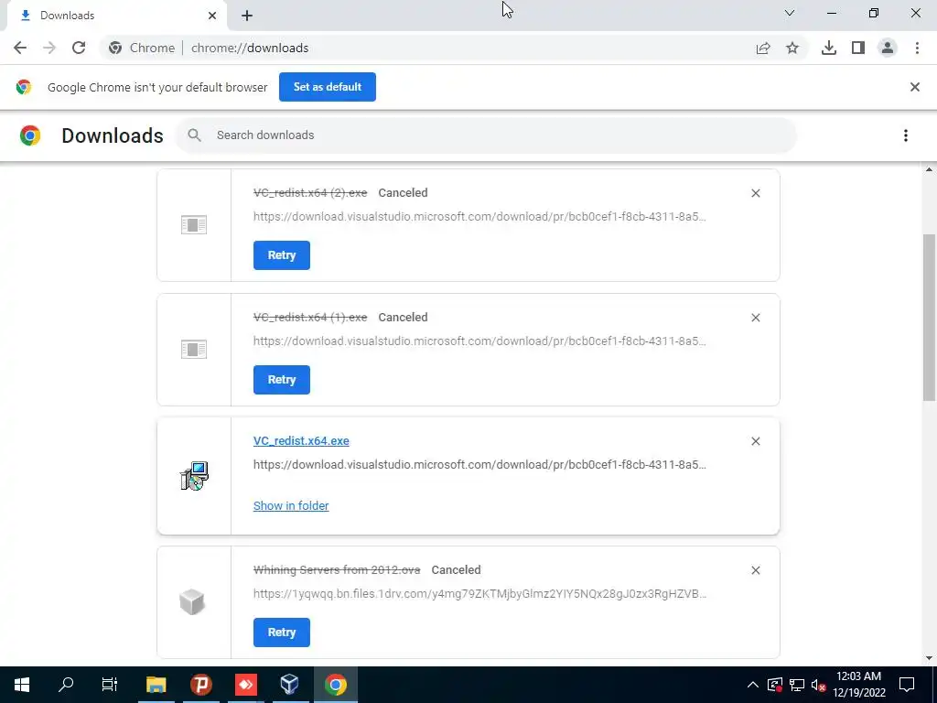This screenshot has height=703, width=937.
Task: Remove VC_redist.x64.exe entry from list
Action: click(756, 441)
